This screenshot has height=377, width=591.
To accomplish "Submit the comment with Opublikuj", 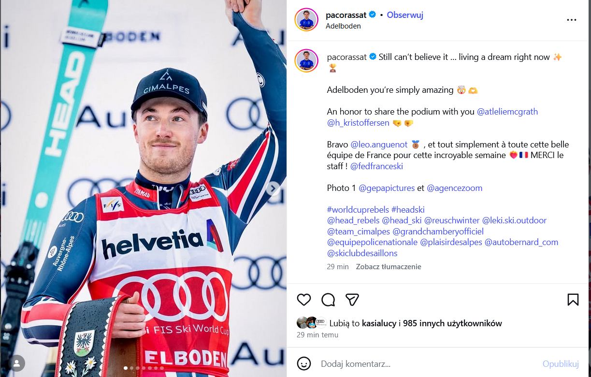I will click(561, 364).
